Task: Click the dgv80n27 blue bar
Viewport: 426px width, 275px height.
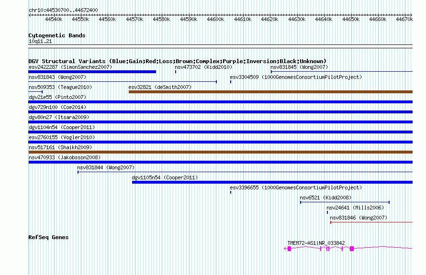Action: pos(220,122)
